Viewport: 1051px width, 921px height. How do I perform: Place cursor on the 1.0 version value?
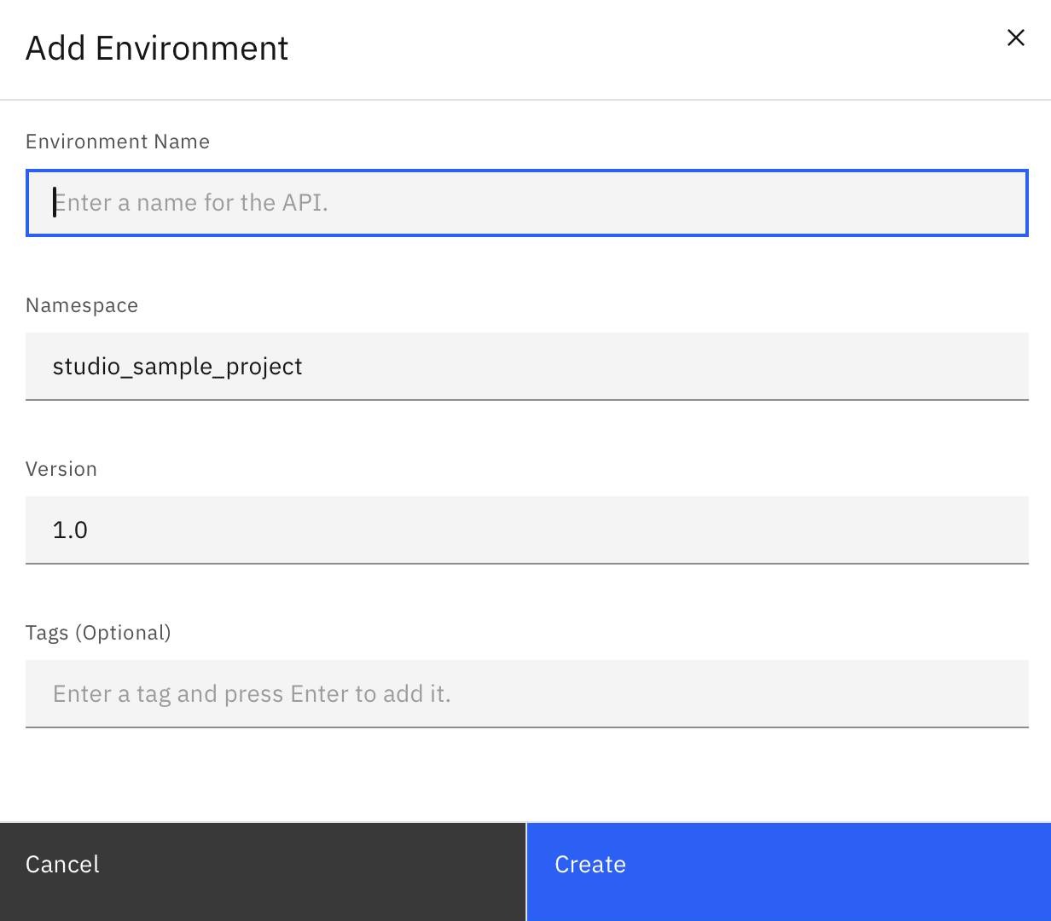(70, 530)
